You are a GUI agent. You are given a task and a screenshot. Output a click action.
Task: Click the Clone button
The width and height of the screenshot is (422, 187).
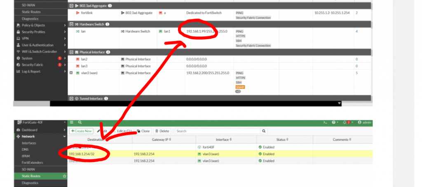click(143, 131)
